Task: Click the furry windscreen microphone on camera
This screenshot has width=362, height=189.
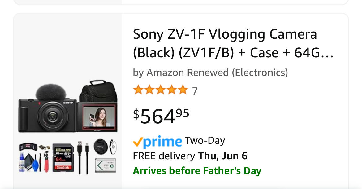Action: point(50,92)
